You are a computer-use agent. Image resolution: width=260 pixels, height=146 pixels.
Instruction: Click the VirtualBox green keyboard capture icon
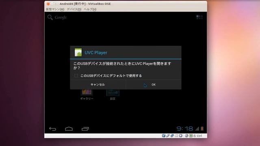tap(191, 136)
